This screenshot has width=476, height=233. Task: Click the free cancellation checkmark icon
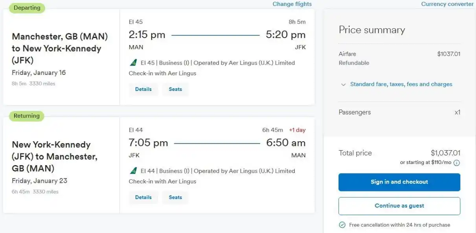(342, 225)
